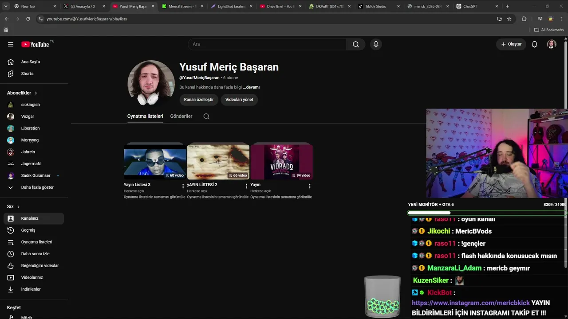Open YouTube notifications bell
Screen dimensions: 568x319
pyautogui.click(x=535, y=44)
